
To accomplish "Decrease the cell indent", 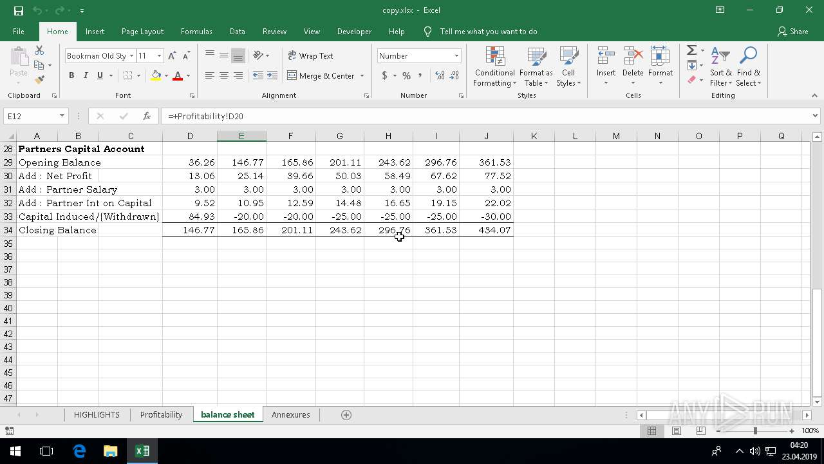I will point(258,75).
